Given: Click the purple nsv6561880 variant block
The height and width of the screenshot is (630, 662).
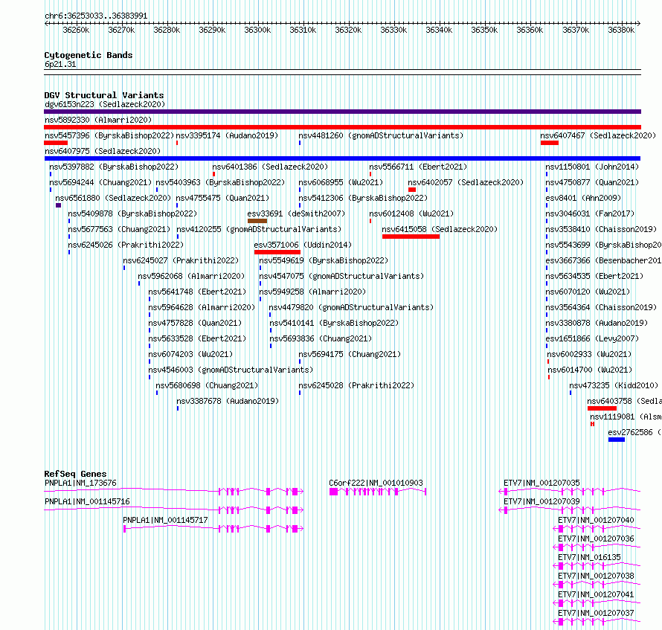Looking at the screenshot, I should point(58,205).
